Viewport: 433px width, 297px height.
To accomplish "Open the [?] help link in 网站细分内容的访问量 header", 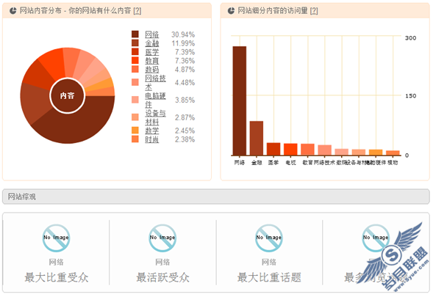I will coord(314,11).
